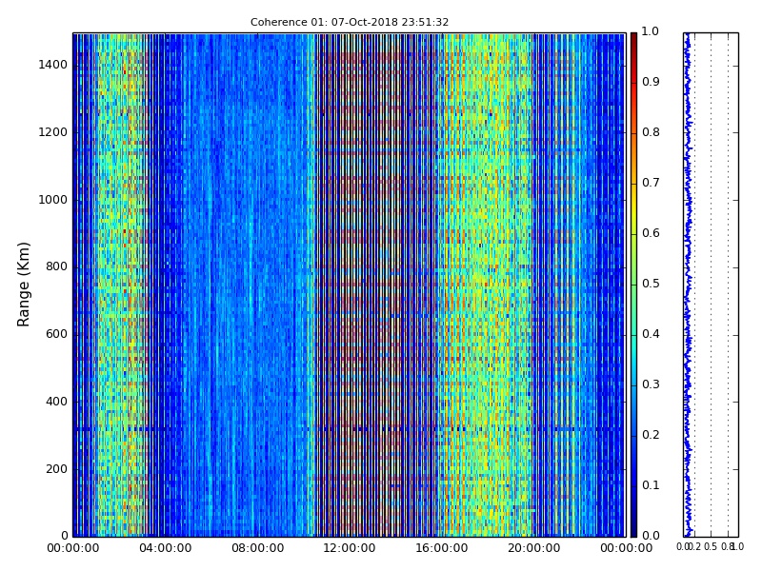The height and width of the screenshot is (571, 762).
Task: Click the 20:00:00 time tick label
Action: (534, 548)
